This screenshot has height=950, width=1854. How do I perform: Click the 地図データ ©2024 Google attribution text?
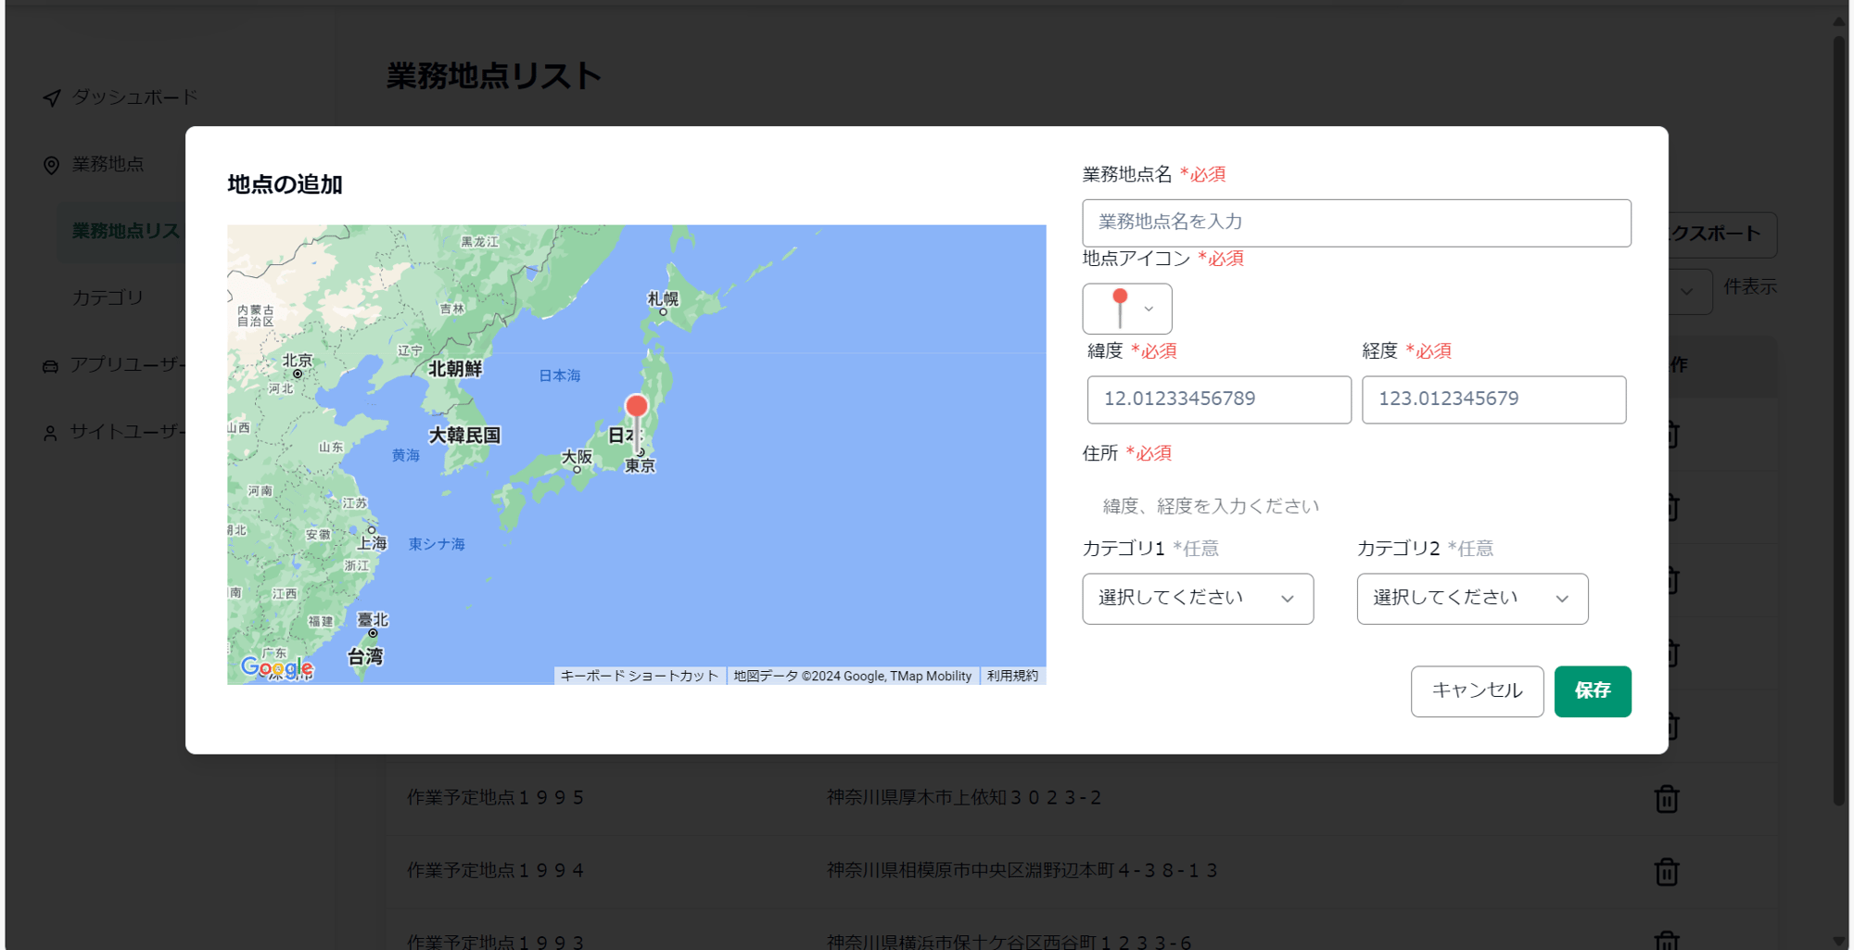point(853,676)
